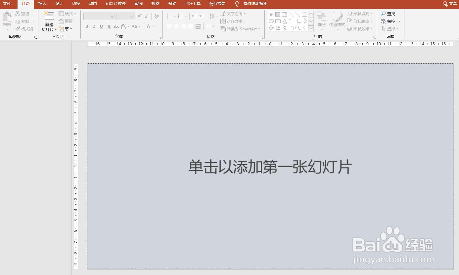Toggle Bold formatting

click(87, 26)
